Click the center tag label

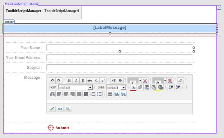[x=9, y=22]
